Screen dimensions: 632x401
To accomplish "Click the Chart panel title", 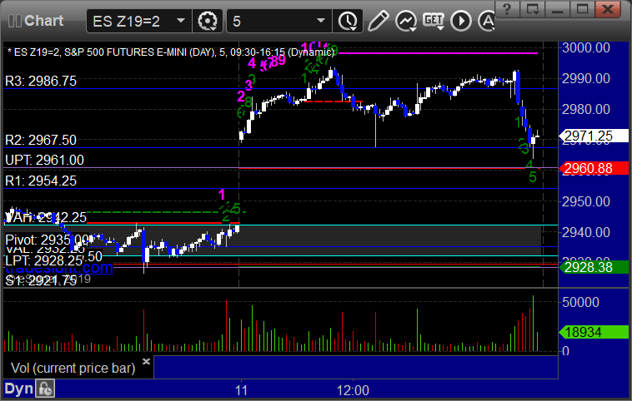I will [43, 21].
